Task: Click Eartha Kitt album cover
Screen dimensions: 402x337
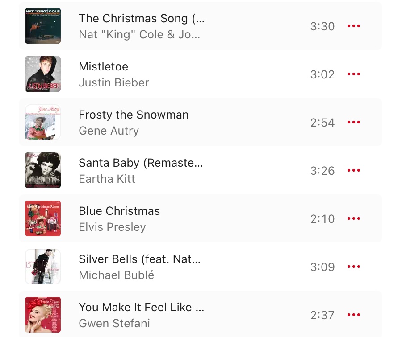Action: click(x=43, y=170)
